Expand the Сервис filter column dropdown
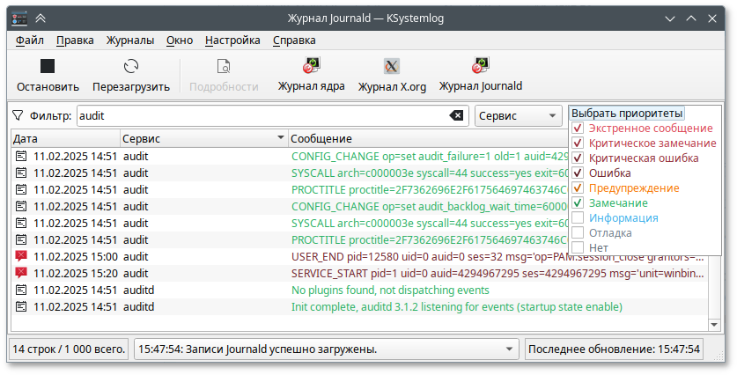Image resolution: width=737 pixels, height=375 pixels. [518, 115]
